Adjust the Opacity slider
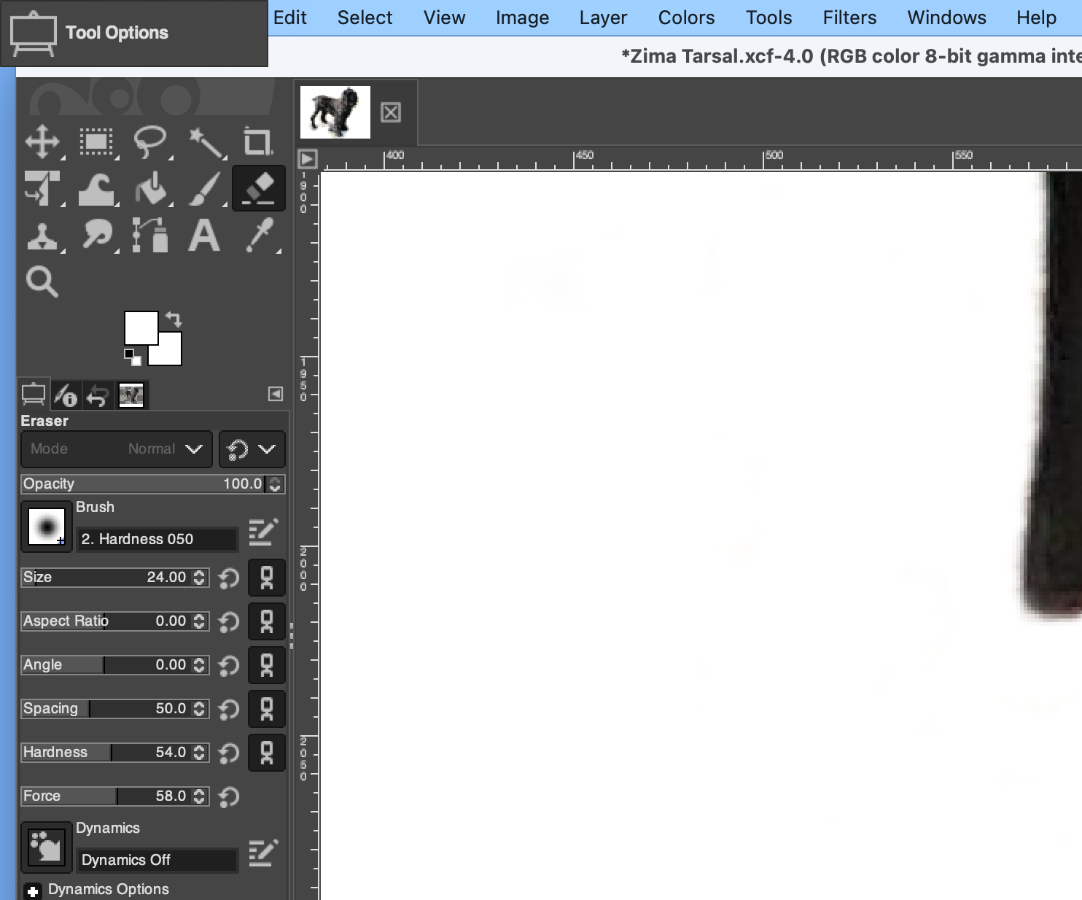Screen dimensions: 1082x900 point(143,484)
